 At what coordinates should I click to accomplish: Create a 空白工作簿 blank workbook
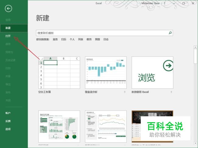pyautogui.click(x=59, y=73)
